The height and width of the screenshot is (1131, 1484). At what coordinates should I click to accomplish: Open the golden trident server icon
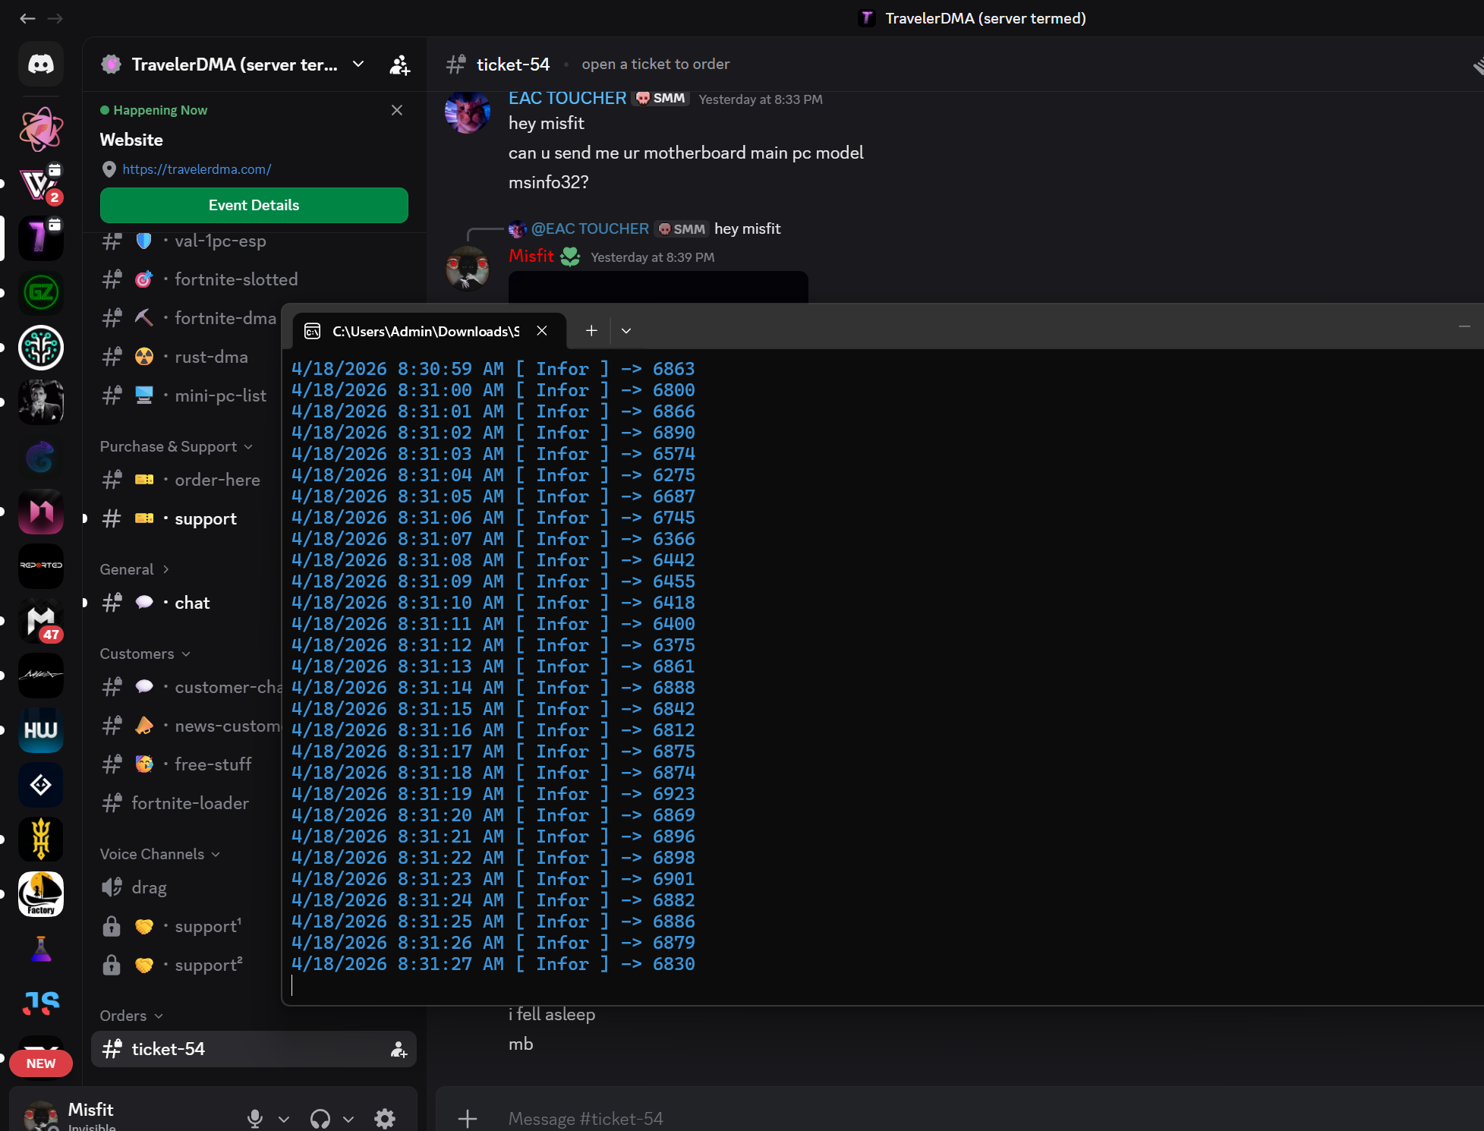[x=41, y=840]
